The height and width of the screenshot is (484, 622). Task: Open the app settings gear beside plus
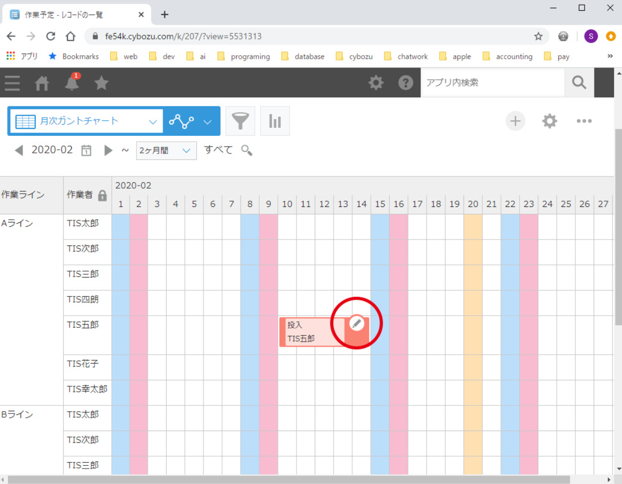[x=549, y=121]
